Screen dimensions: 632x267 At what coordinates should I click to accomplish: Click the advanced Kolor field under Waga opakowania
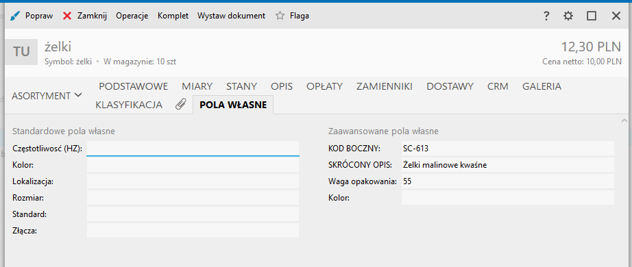pos(508,198)
